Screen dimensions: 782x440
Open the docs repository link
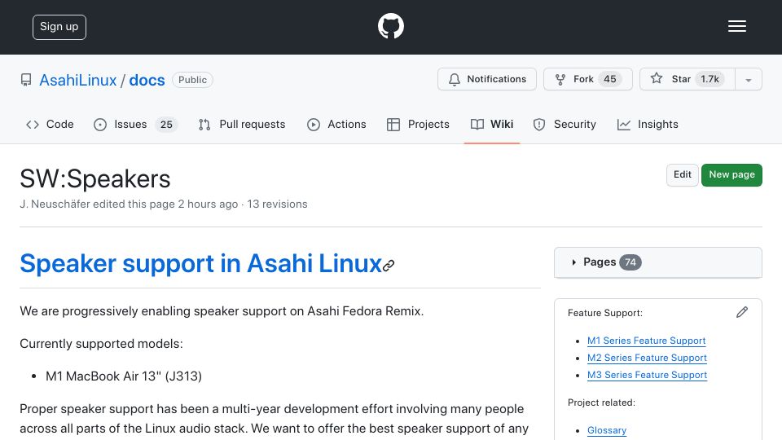[x=147, y=80]
